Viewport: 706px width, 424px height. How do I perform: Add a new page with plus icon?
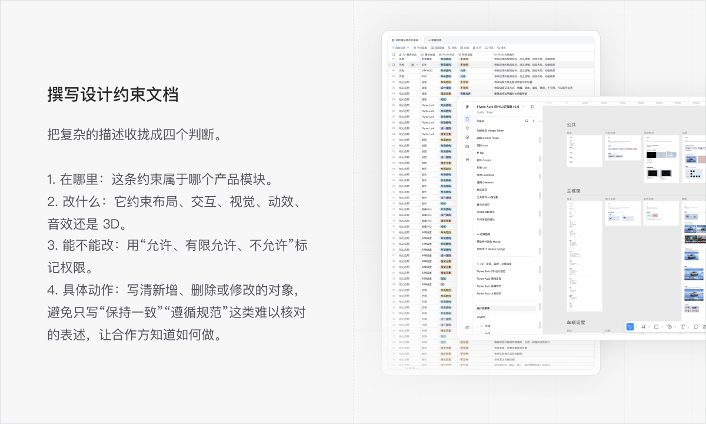point(533,121)
